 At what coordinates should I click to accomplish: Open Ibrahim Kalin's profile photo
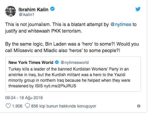pyautogui.click(x=11, y=11)
